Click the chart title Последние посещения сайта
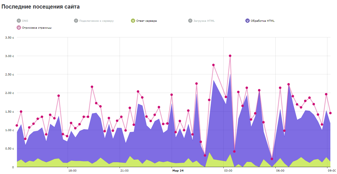 click(41, 7)
